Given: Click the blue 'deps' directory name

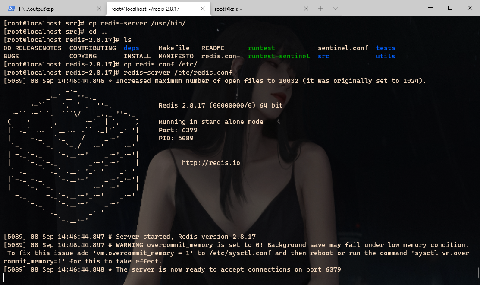Looking at the screenshot, I should (x=132, y=48).
